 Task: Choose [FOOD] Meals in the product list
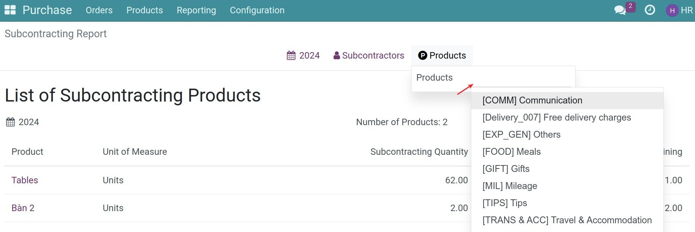coord(511,152)
